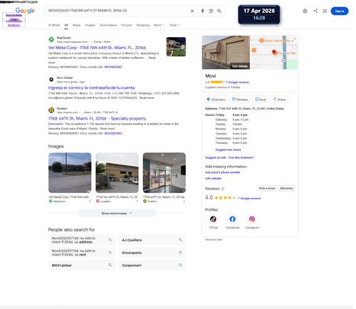Click the Realmo favicon in third result

point(51,111)
